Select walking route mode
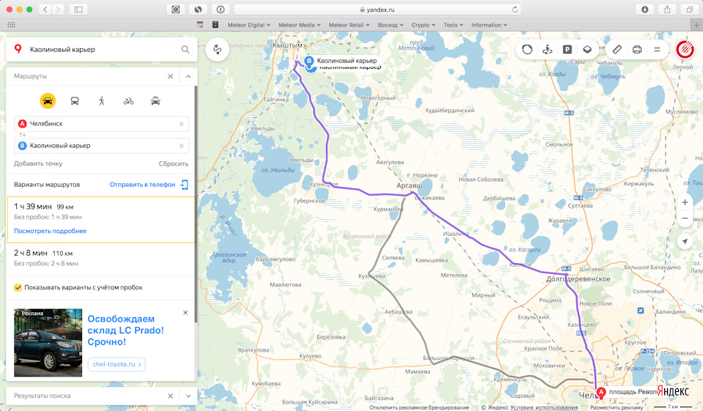703x411 pixels. pos(102,101)
